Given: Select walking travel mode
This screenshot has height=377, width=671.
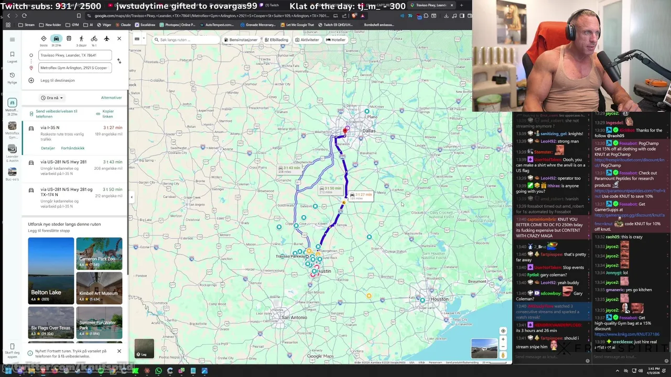Looking at the screenshot, I should [81, 39].
